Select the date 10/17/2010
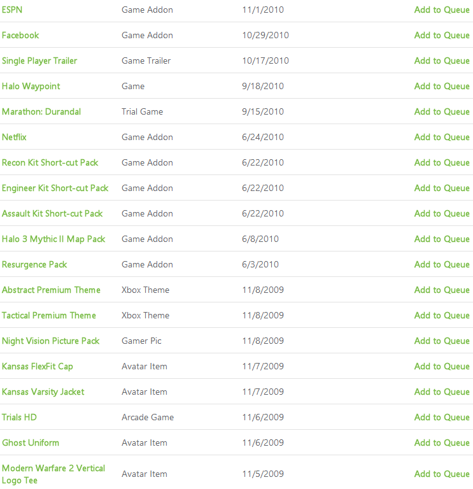 point(265,61)
